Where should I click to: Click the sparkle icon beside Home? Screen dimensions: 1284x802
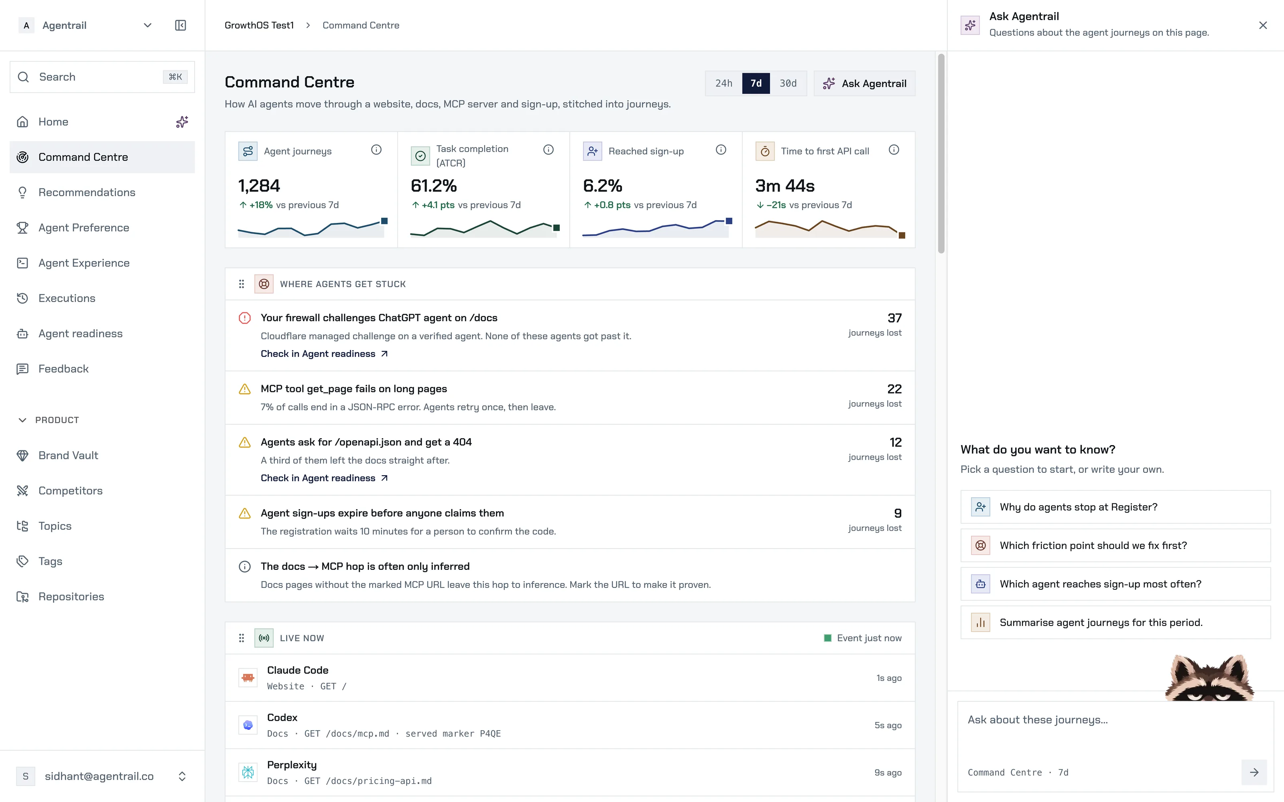182,122
